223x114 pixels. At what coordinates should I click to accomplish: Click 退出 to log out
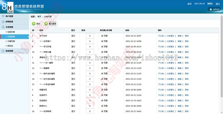[218, 4]
